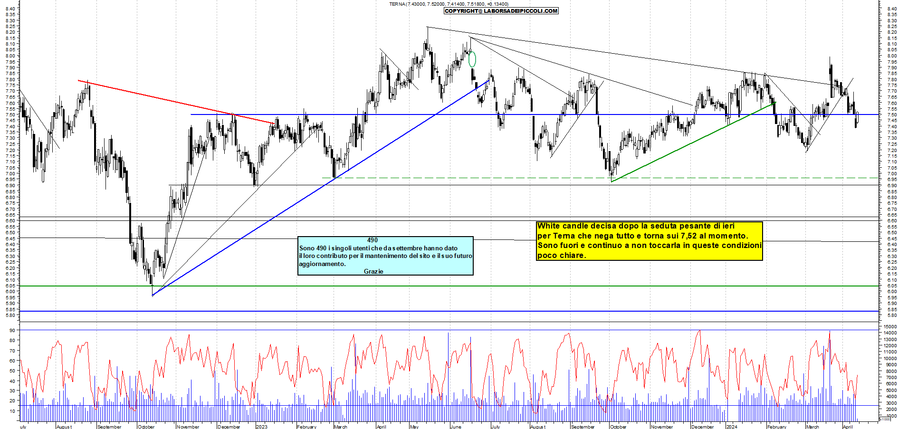Click the '2024' label on time axis
The height and width of the screenshot is (429, 898).
click(x=732, y=427)
